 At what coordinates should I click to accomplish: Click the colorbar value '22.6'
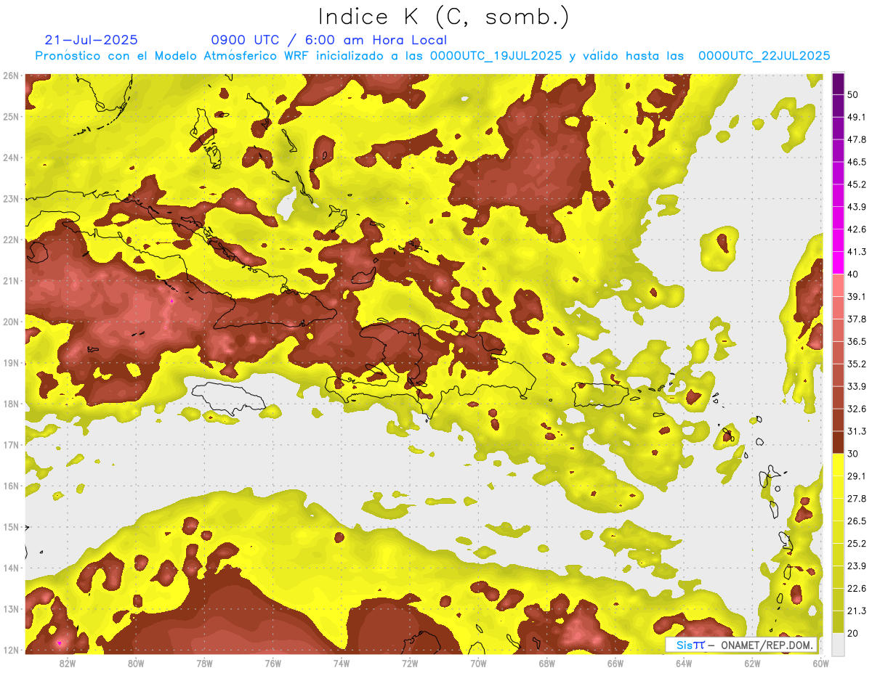coord(856,589)
